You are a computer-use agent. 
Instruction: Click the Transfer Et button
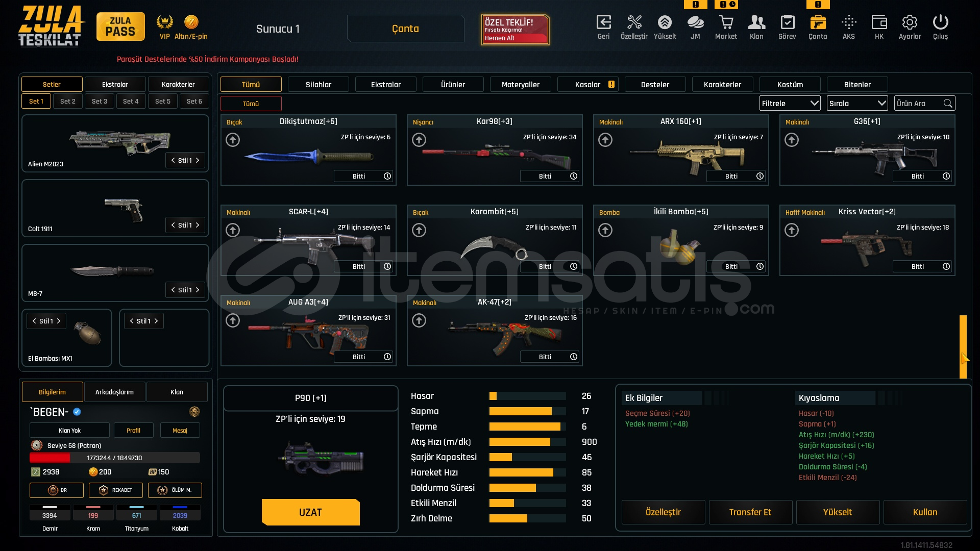(750, 512)
